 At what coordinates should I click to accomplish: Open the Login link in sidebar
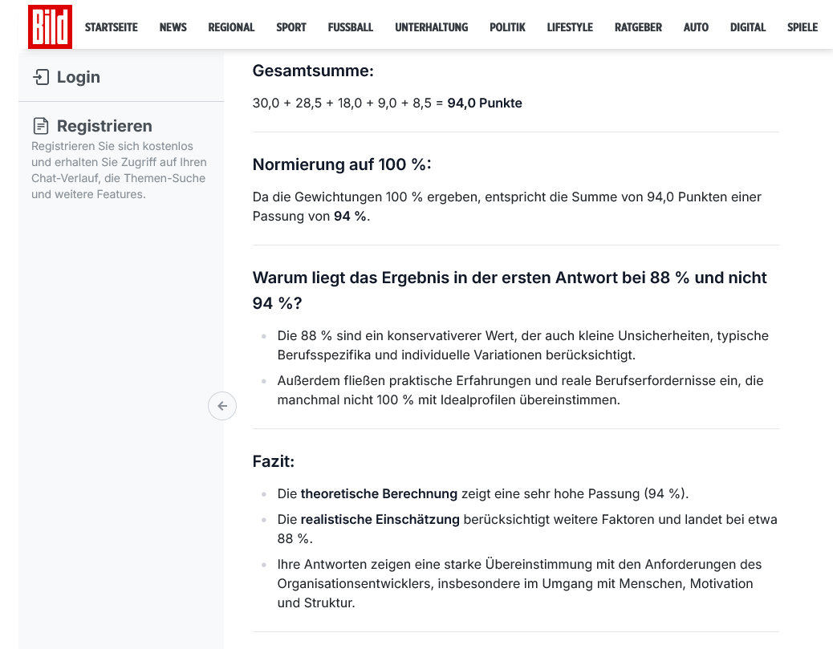[x=78, y=77]
